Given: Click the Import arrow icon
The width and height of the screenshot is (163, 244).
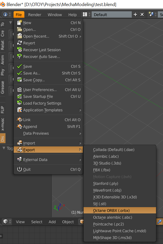Looking at the screenshot, I should click(x=19, y=143).
